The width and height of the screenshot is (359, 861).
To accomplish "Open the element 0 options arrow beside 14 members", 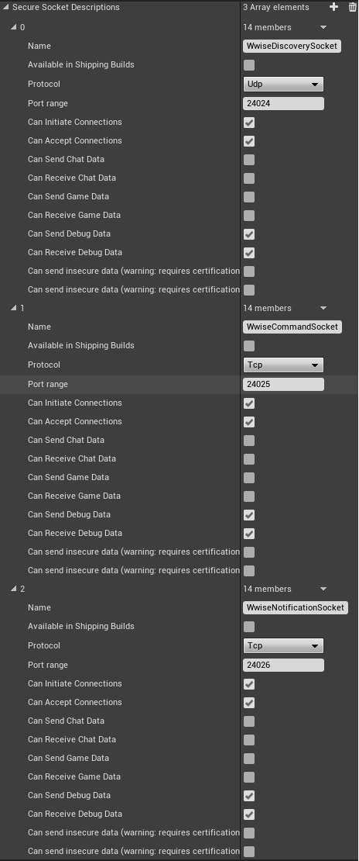I will 323,27.
